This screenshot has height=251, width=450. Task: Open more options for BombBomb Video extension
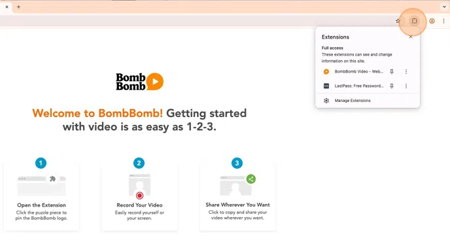coord(406,71)
